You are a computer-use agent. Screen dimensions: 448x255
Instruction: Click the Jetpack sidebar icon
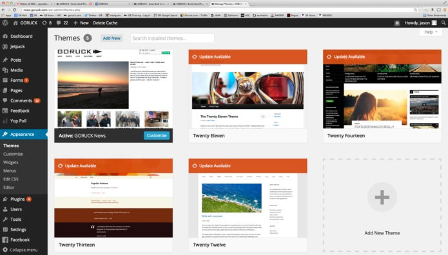click(x=5, y=46)
